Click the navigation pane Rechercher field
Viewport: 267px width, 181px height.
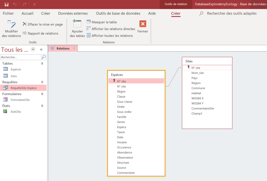point(21,57)
